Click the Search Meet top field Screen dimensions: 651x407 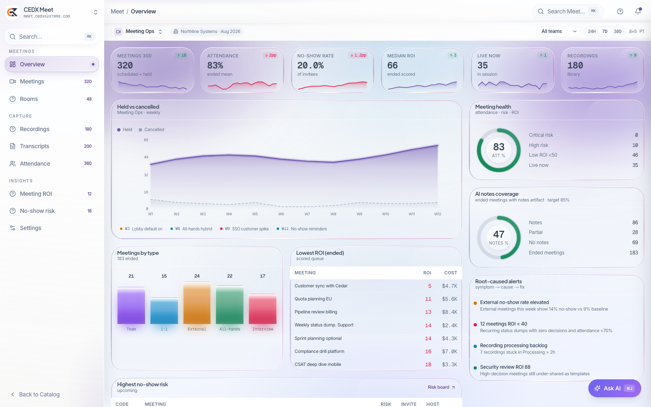[568, 11]
